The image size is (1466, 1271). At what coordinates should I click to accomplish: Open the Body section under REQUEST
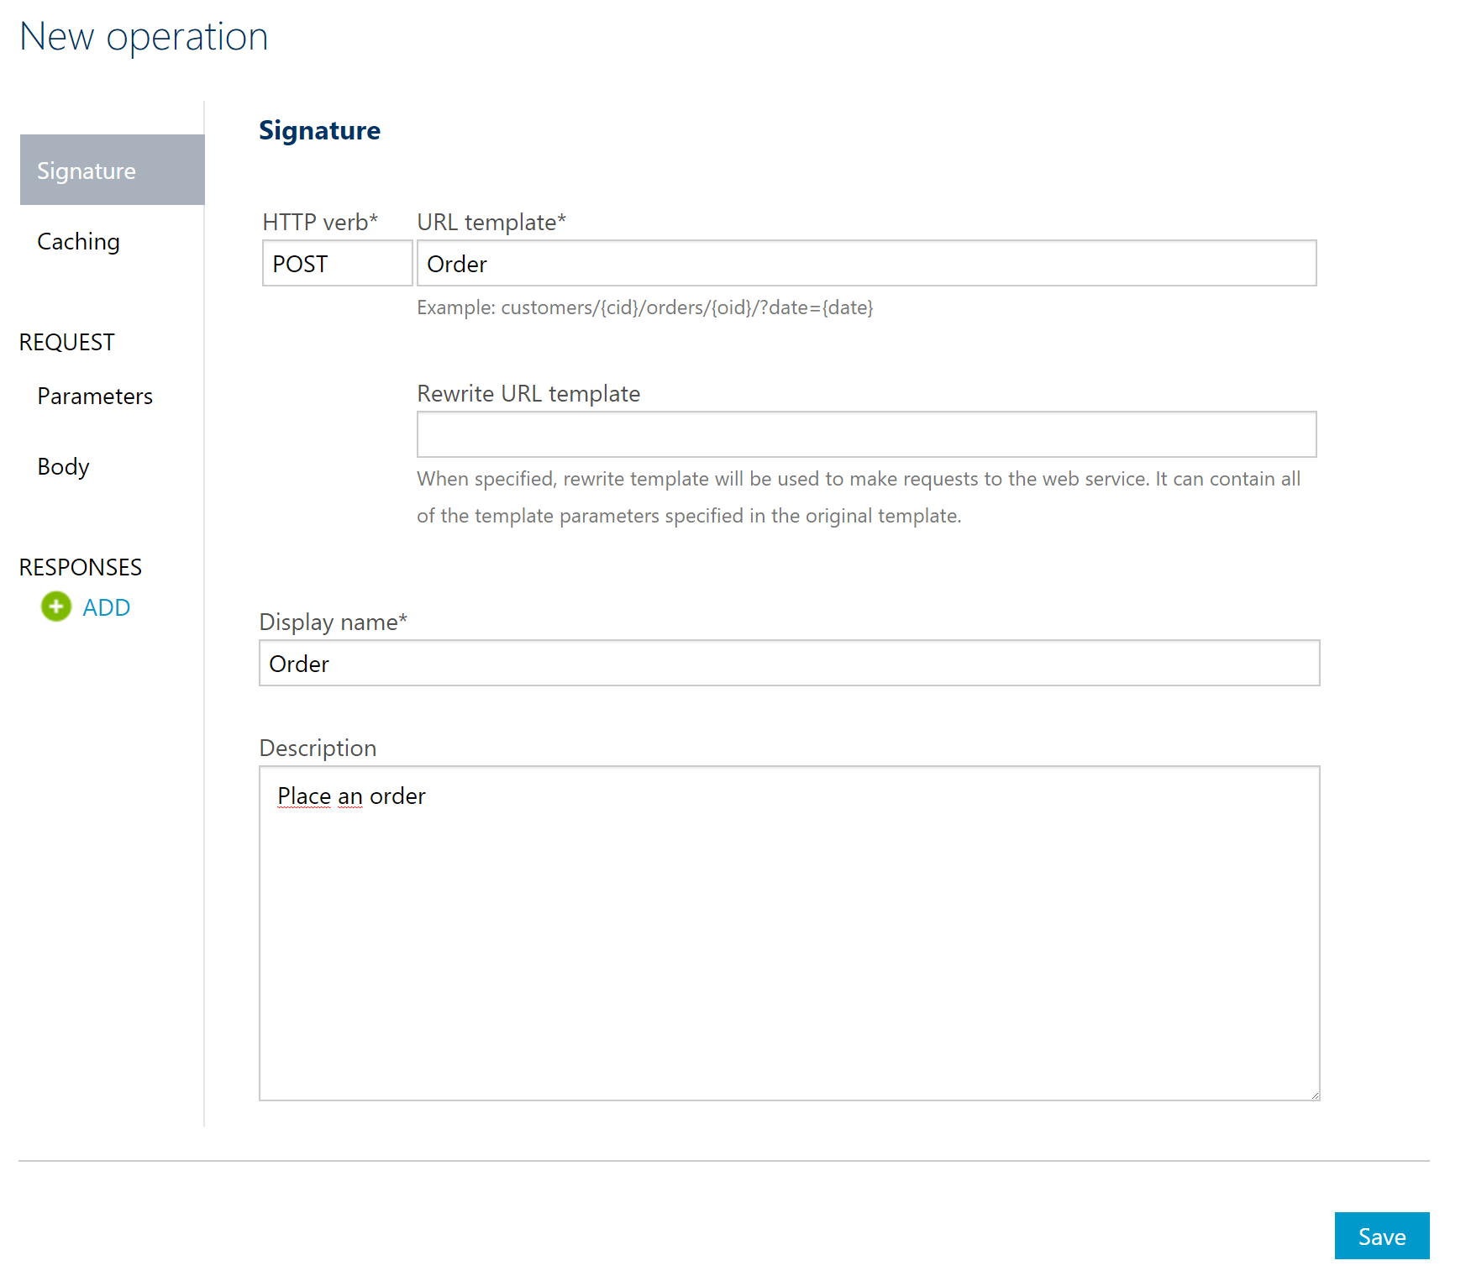(62, 466)
